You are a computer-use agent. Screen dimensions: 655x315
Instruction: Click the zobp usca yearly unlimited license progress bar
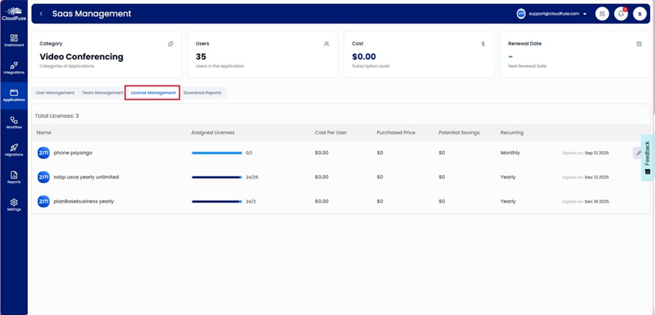pyautogui.click(x=217, y=177)
